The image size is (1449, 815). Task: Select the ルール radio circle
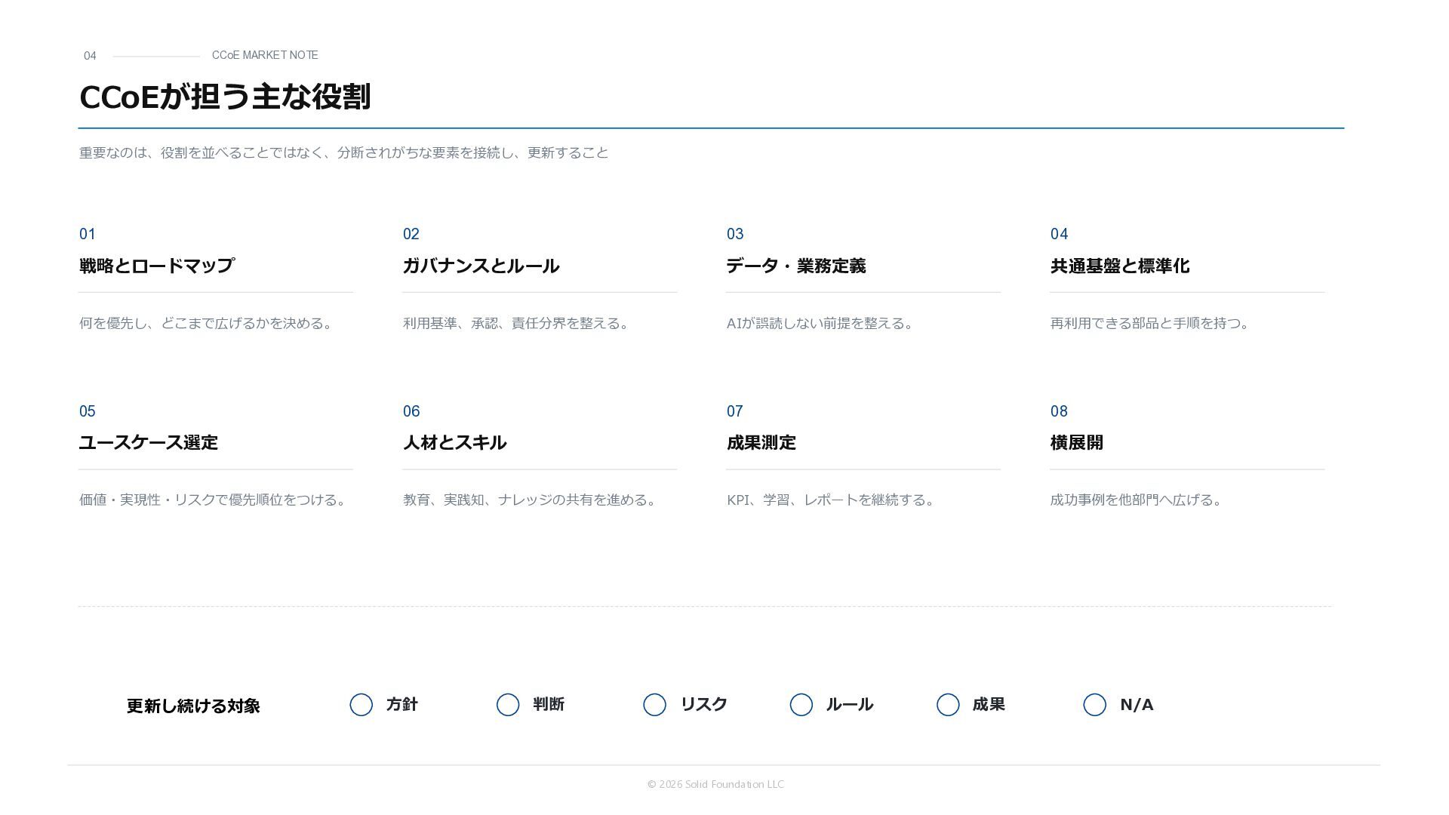click(801, 705)
